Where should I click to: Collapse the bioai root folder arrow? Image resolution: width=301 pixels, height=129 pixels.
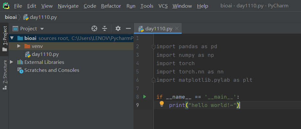tap(12, 38)
